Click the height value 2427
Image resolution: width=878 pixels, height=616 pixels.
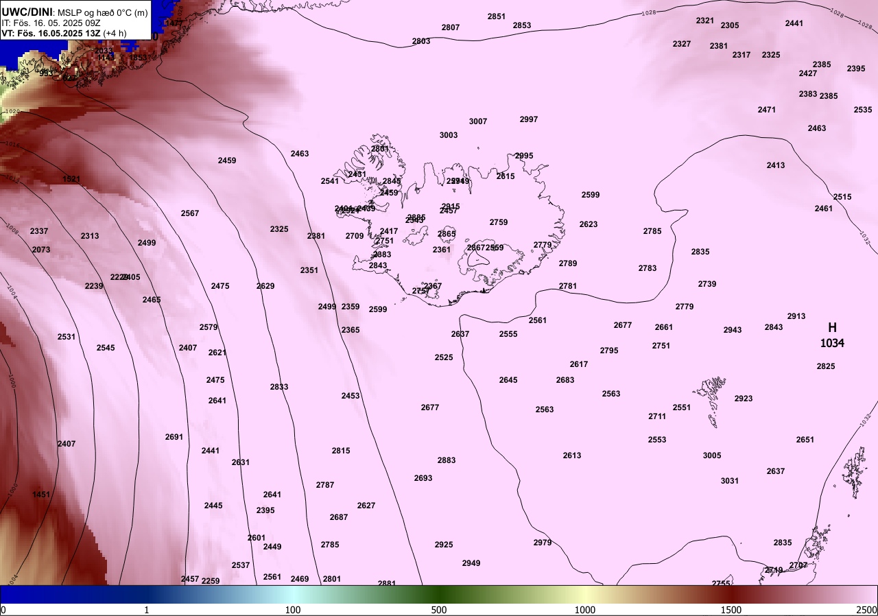pos(808,73)
